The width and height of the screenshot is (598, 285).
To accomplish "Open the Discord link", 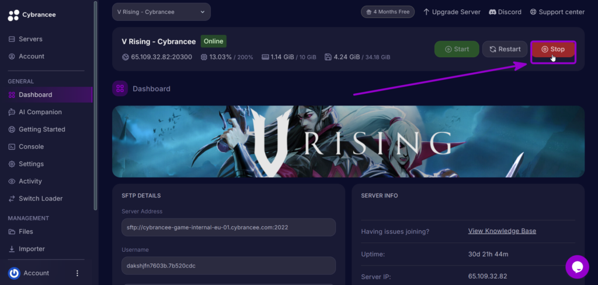I will pos(505,12).
